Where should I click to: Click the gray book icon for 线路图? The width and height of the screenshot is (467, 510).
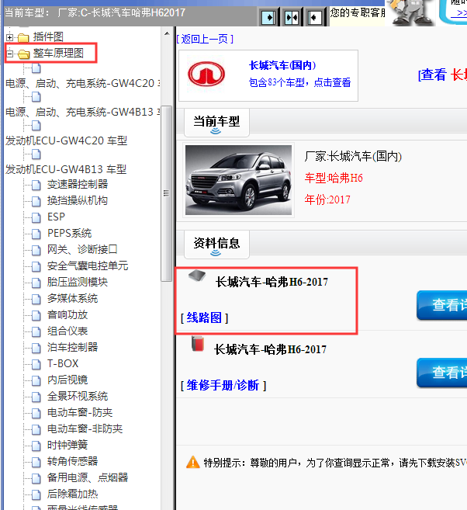[x=197, y=276]
